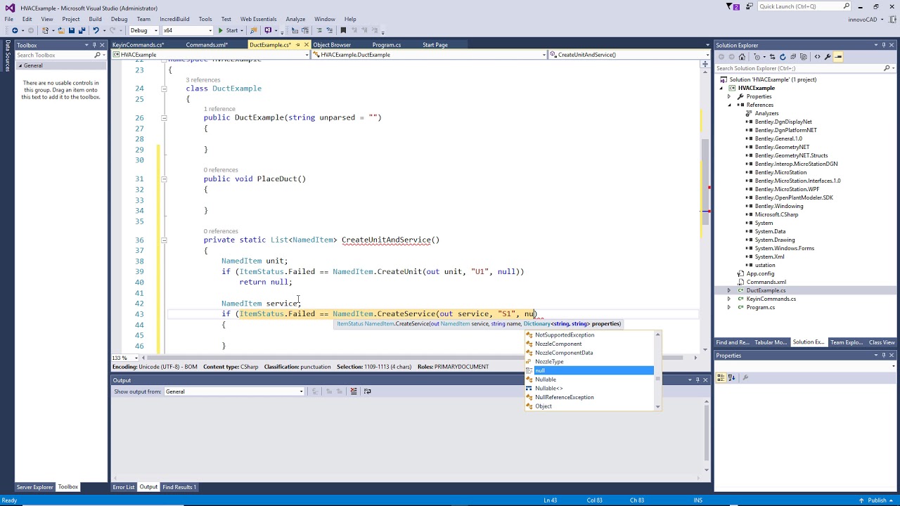The image size is (900, 506).
Task: Click the Save file toolbar icon
Action: 71,30
